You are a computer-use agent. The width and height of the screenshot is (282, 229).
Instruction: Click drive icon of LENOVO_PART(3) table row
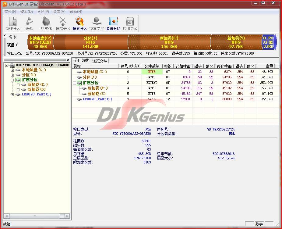point(79,99)
